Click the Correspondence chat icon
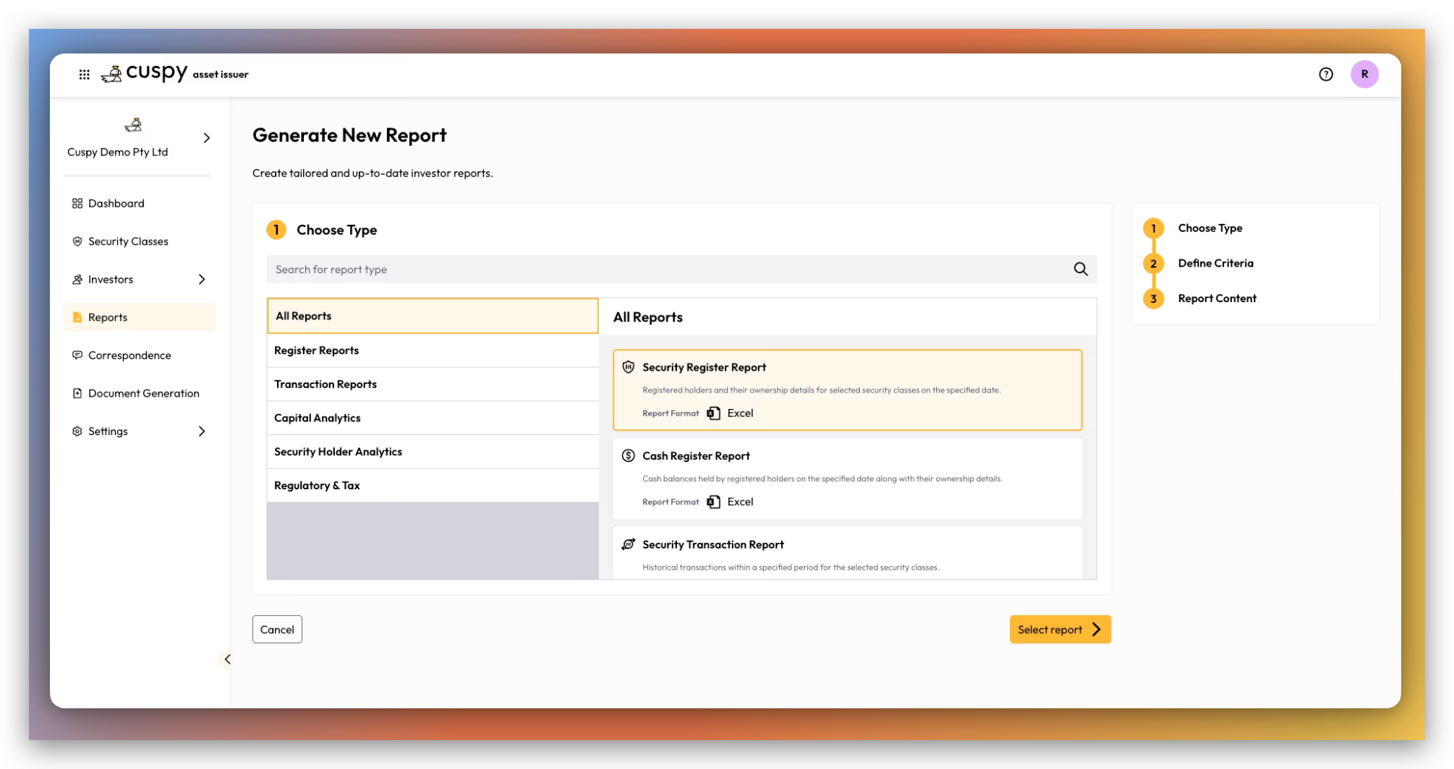The image size is (1454, 769). pos(77,356)
